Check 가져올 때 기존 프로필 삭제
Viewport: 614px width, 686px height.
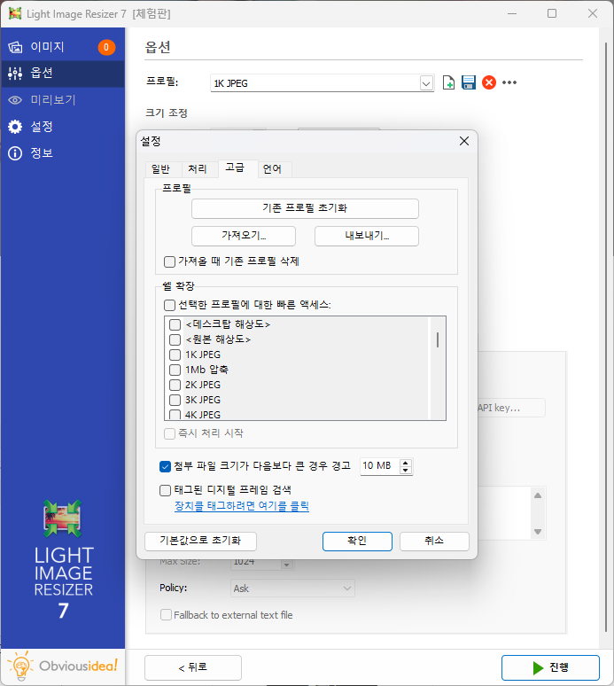click(x=170, y=261)
